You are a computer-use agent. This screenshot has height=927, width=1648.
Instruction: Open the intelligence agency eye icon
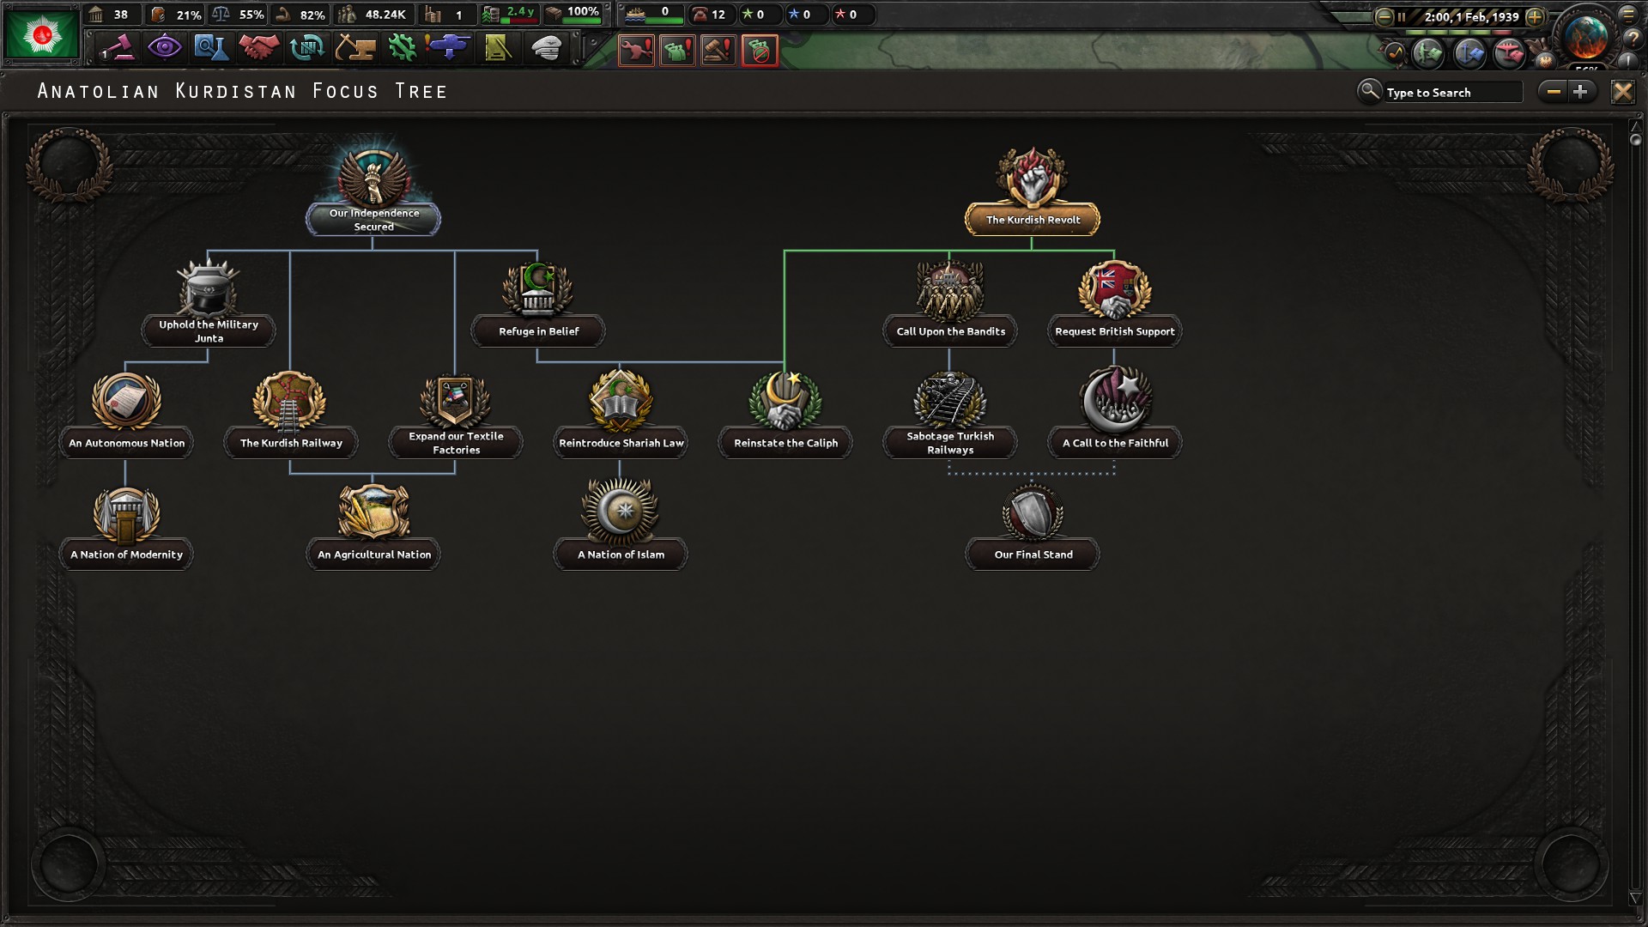click(x=164, y=48)
